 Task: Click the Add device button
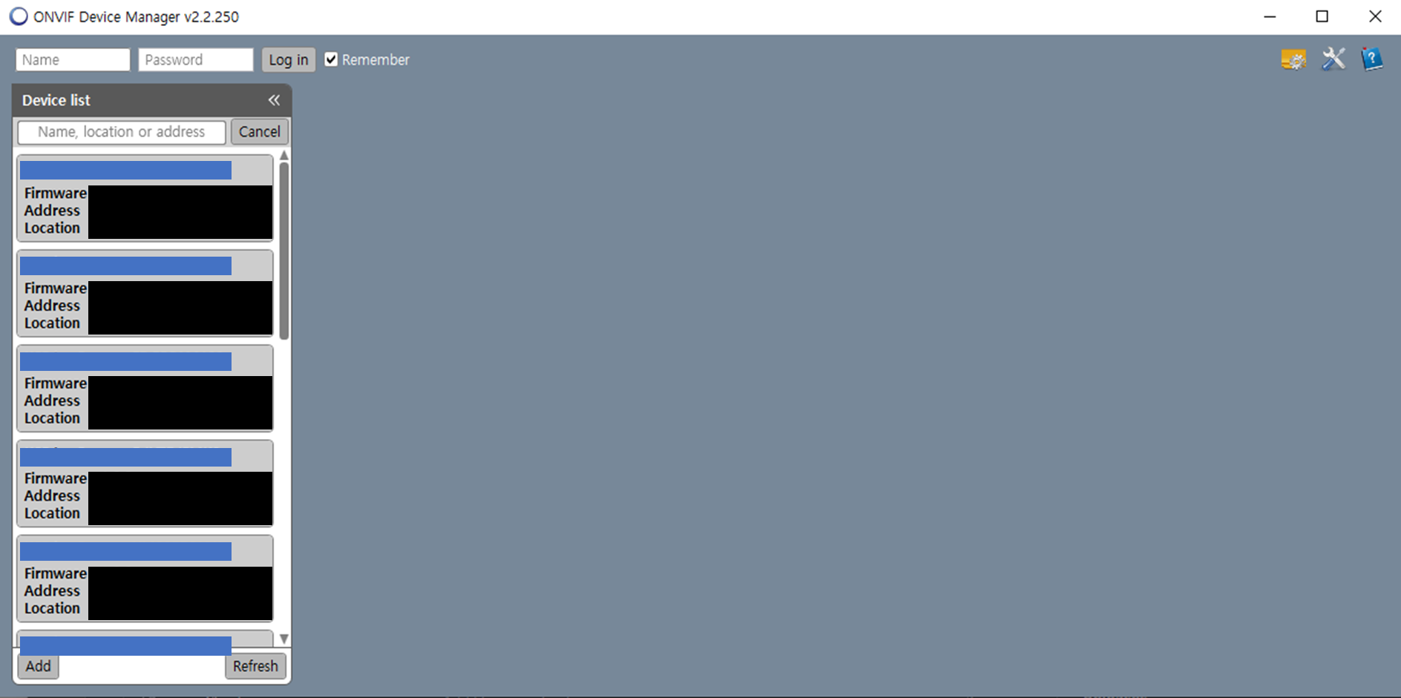(39, 666)
